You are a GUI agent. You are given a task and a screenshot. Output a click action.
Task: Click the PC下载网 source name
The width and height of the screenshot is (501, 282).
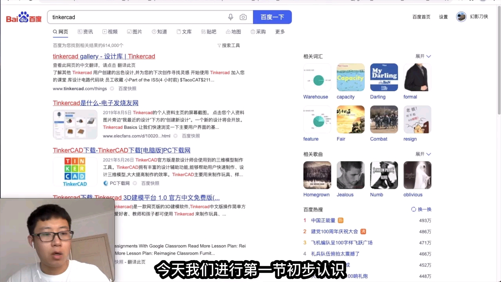point(120,183)
